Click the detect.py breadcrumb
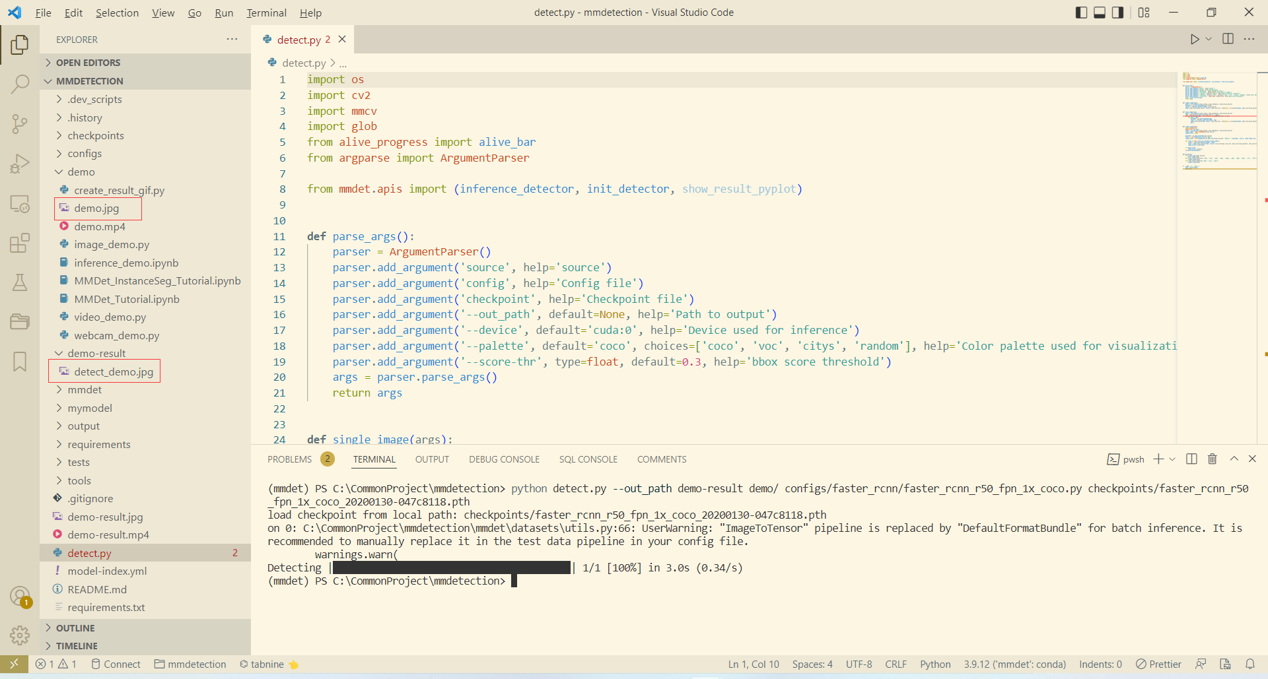Image resolution: width=1268 pixels, height=679 pixels. pos(303,63)
